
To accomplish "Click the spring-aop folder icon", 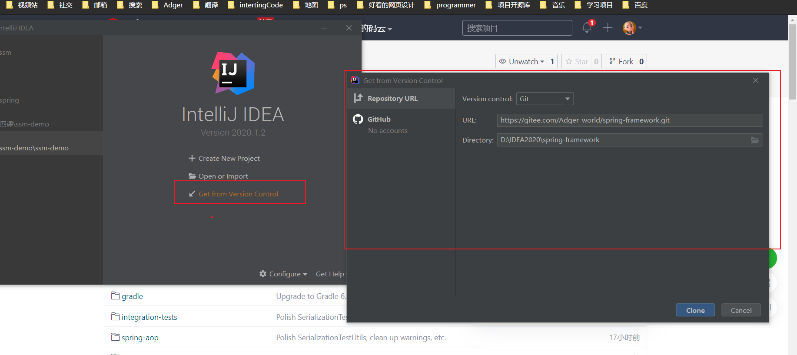I will (x=115, y=337).
